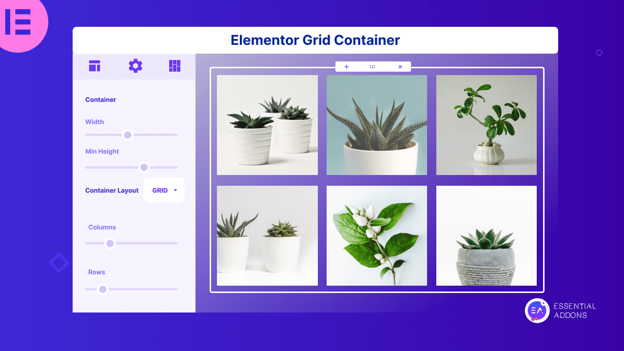Click the plus add-container handle icon
The width and height of the screenshot is (624, 351).
pos(347,67)
